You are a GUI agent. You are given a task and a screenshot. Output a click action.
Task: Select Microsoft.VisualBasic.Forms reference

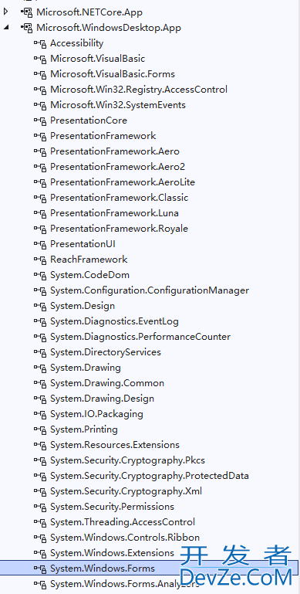(x=113, y=74)
